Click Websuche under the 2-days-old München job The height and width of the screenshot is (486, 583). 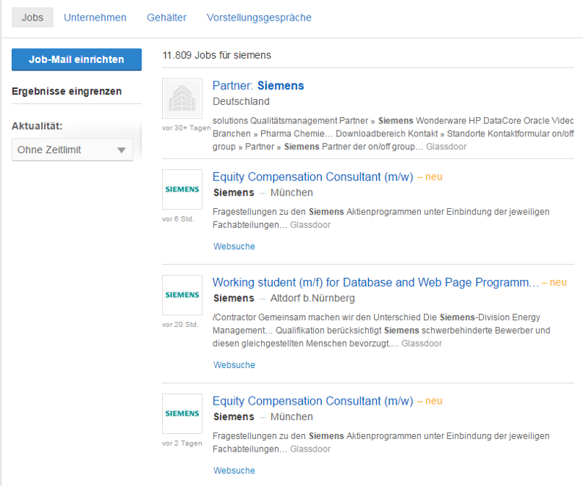234,471
